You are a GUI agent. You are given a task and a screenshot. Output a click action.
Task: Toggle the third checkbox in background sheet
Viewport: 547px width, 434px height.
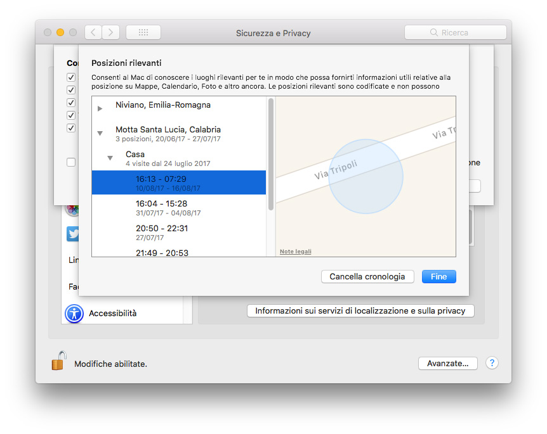point(71,103)
